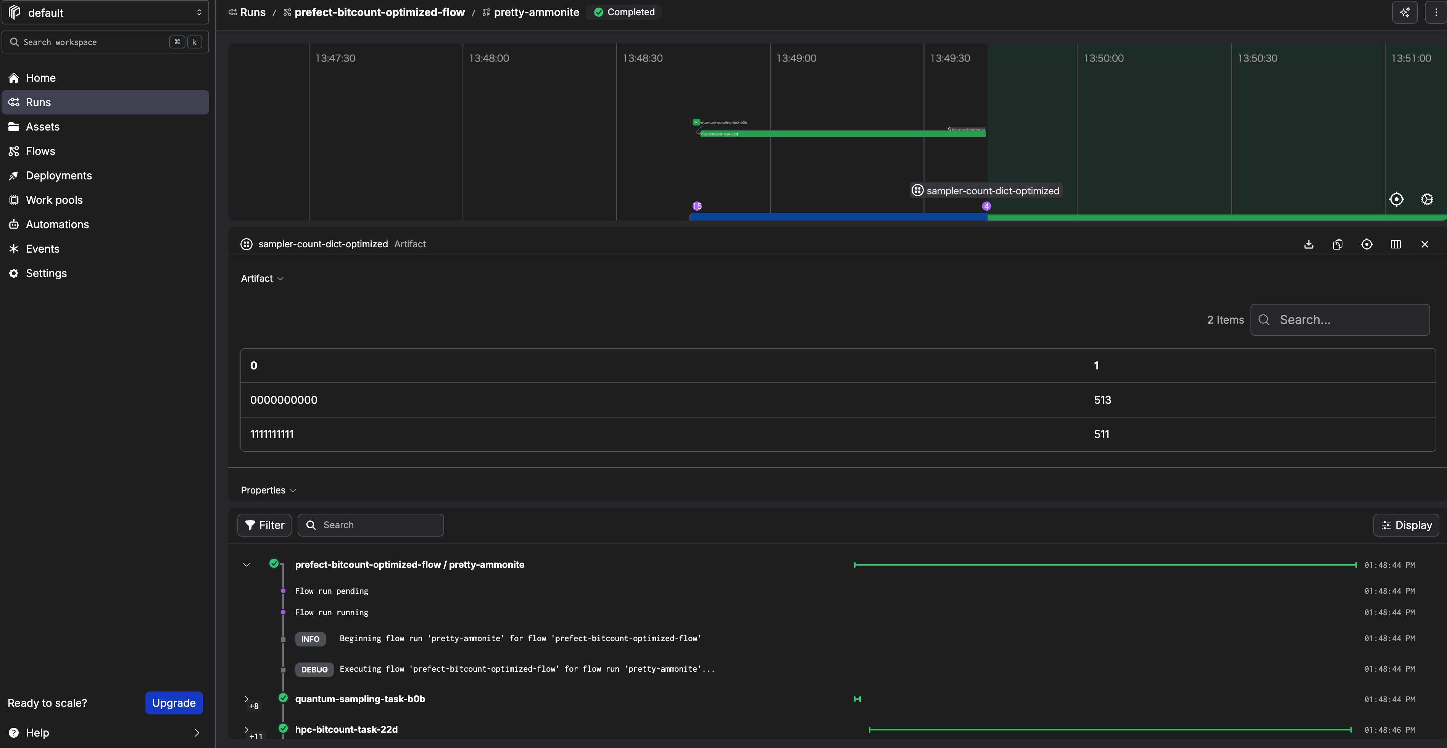Open the logs Filter button
Viewport: 1447px width, 748px height.
[x=264, y=525]
